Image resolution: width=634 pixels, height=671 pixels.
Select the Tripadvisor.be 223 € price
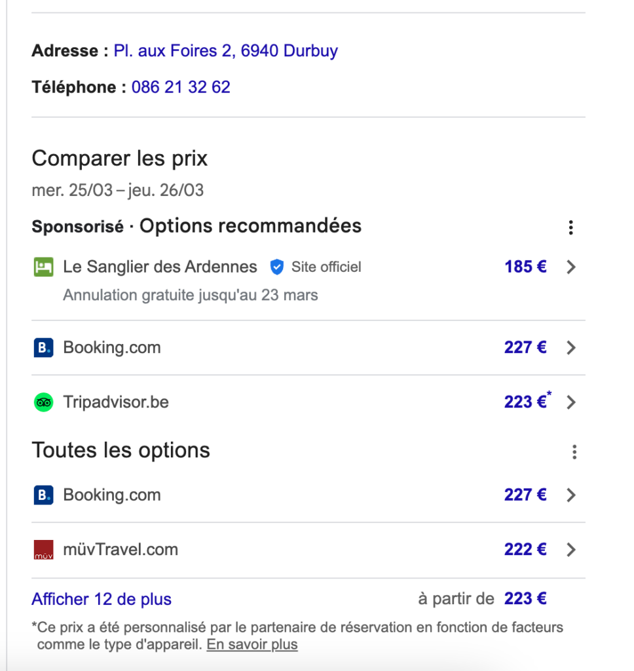click(x=526, y=402)
